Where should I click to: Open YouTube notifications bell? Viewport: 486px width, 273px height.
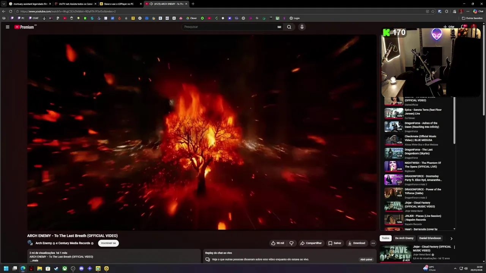point(464,27)
